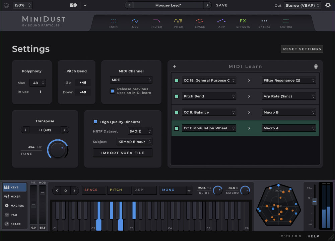
Task: Open the MAIN tab
Action: click(x=113, y=23)
